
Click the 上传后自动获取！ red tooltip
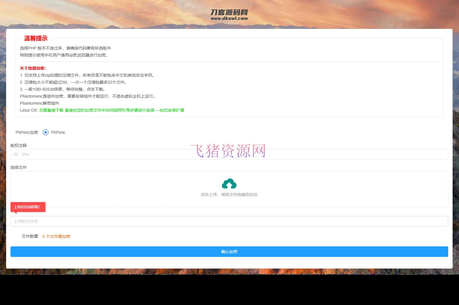28,207
